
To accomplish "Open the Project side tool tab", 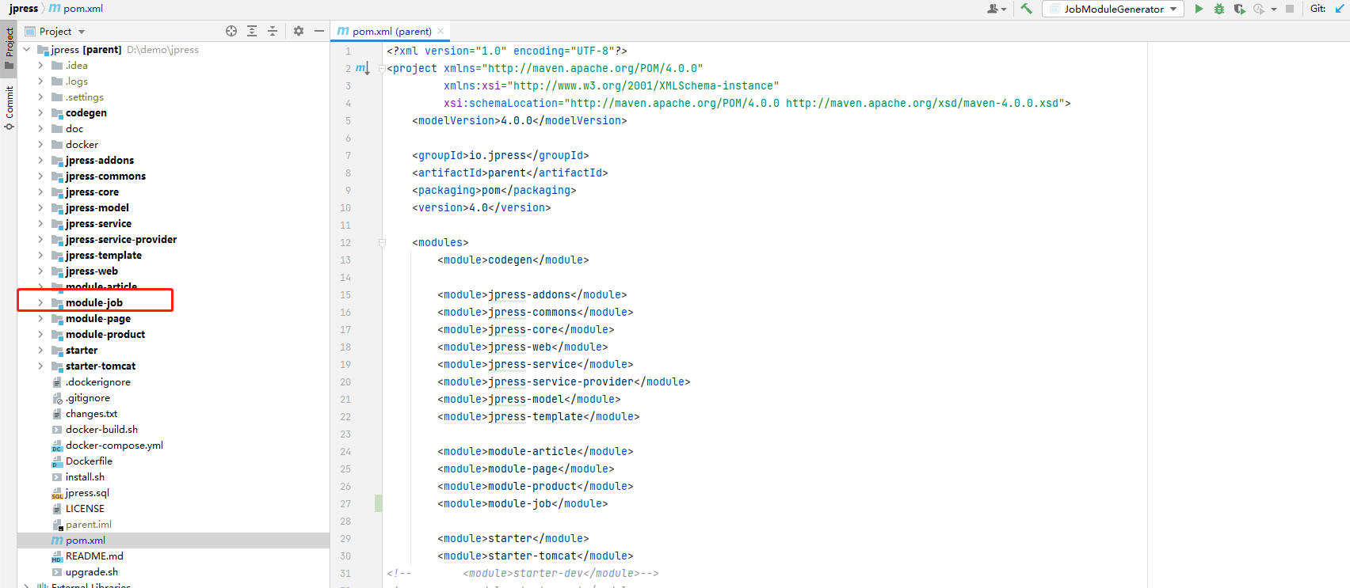I will tap(9, 48).
